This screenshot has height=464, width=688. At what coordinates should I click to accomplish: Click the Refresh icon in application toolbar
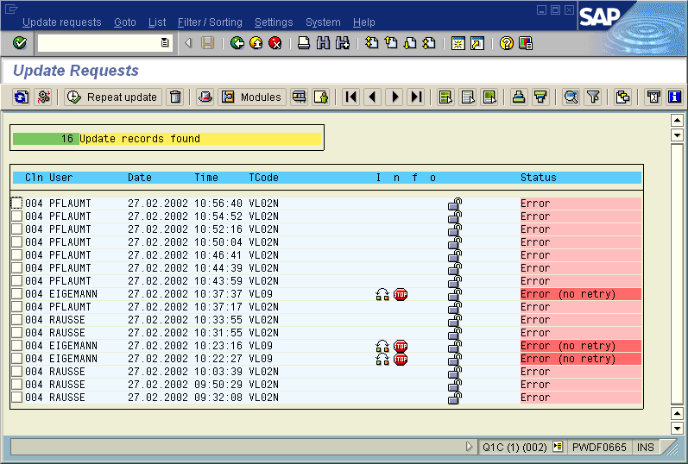click(21, 97)
